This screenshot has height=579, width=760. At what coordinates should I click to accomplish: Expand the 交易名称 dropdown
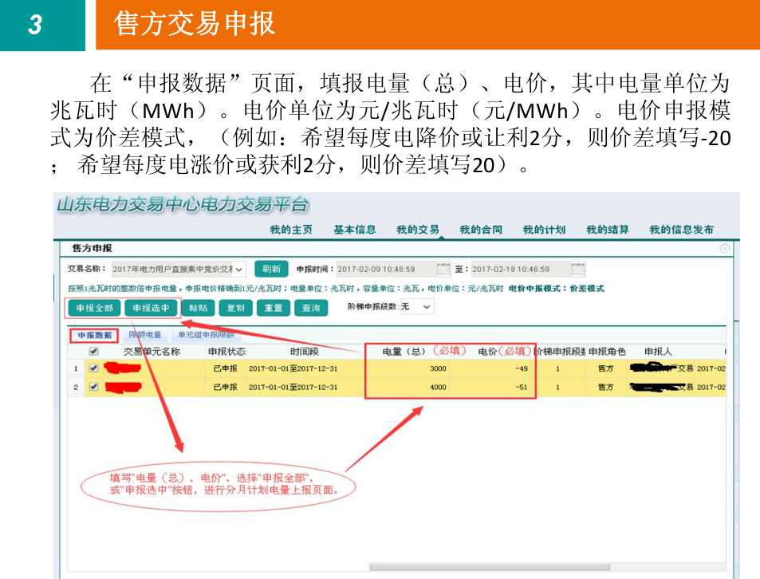click(239, 270)
